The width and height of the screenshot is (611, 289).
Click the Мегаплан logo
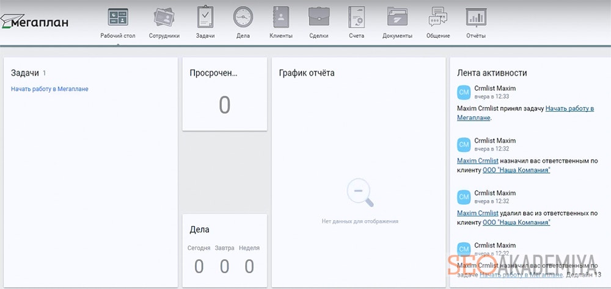click(34, 21)
